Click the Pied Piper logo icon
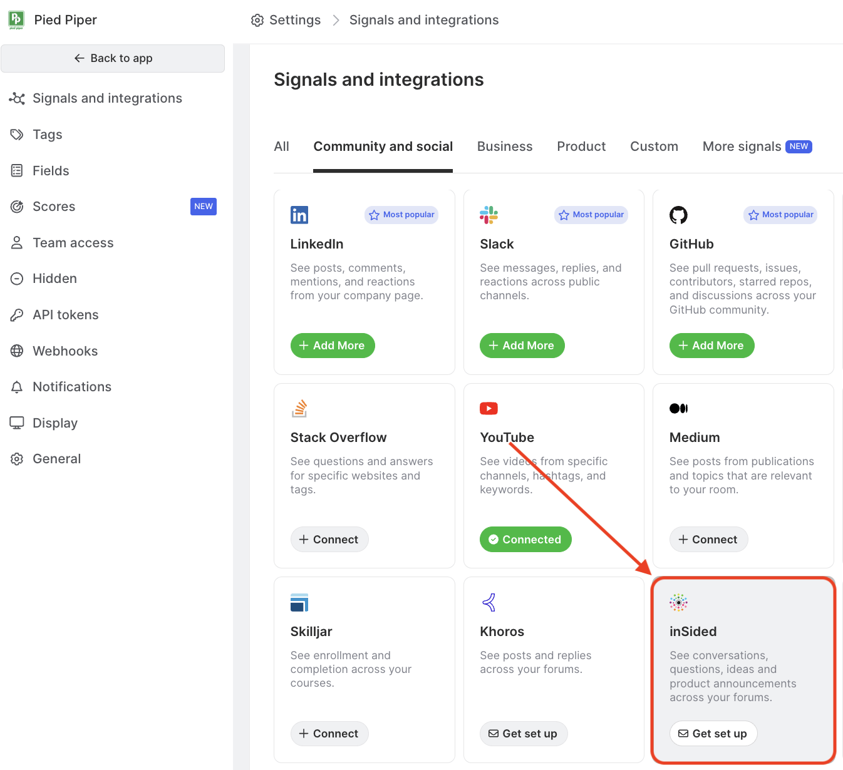 (16, 20)
